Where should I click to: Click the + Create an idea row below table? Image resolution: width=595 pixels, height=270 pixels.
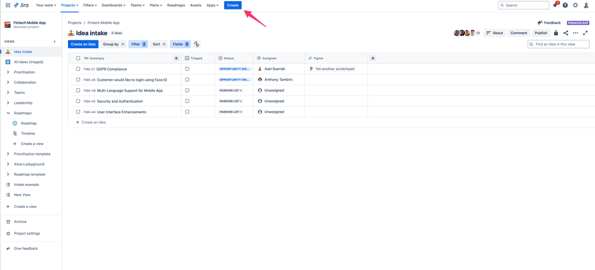[91, 122]
